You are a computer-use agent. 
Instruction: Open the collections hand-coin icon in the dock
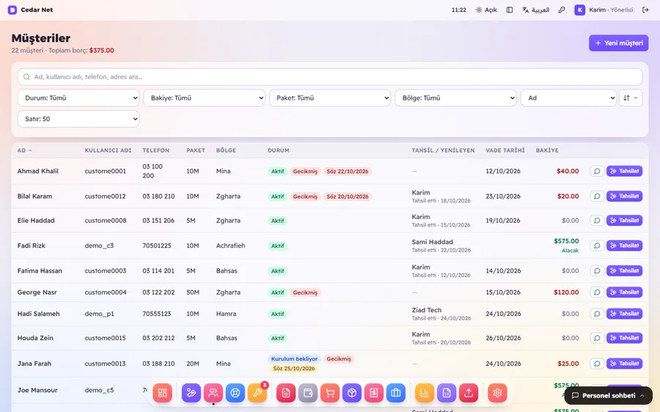[191, 393]
